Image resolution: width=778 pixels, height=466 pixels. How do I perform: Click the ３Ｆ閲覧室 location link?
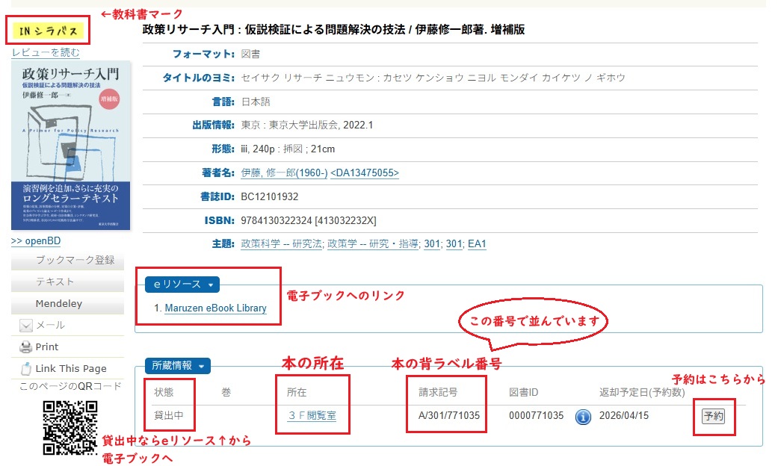click(312, 417)
